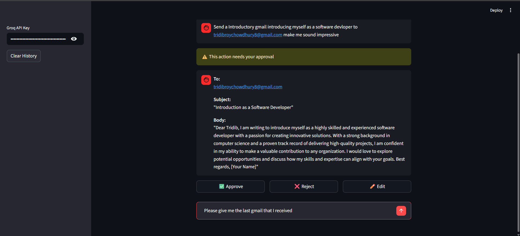Click scroll-down arrow at bottom of scrollbar

(518, 234)
